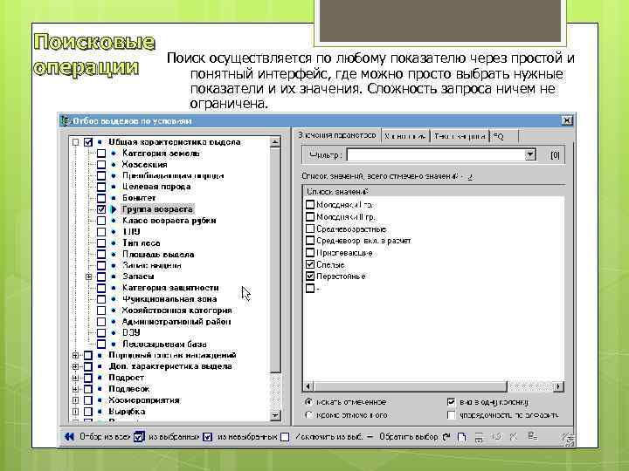Expand the 'Хозмероприятия' node

[75, 399]
